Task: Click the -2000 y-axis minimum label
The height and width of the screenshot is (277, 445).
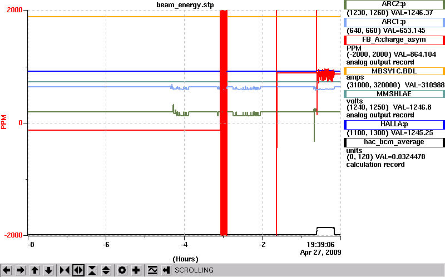Action: click(13, 235)
